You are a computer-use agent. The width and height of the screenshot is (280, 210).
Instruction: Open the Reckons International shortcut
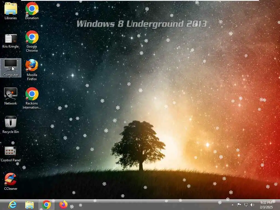[x=32, y=98]
